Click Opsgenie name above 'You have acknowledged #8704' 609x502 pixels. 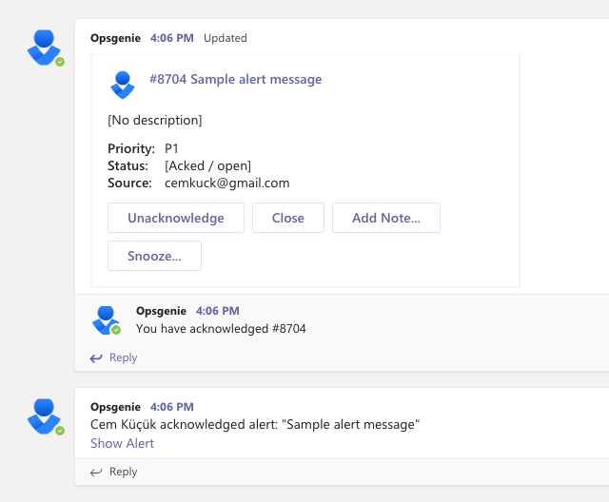(x=161, y=311)
